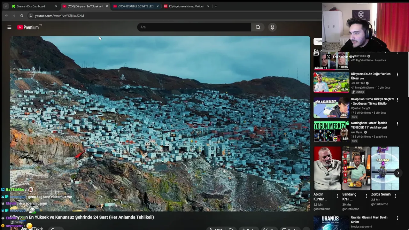Click '473 B görüntüleme • 6 ay önce'
The width and height of the screenshot is (409, 230).
click(x=368, y=60)
